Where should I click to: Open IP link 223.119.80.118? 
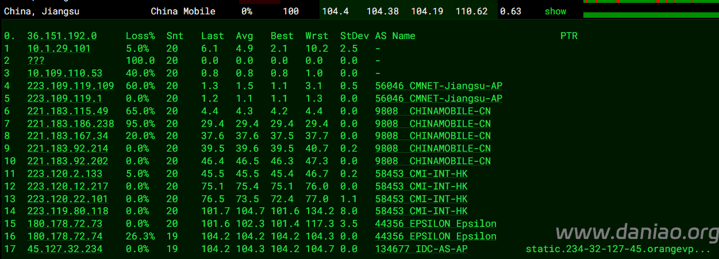(67, 211)
